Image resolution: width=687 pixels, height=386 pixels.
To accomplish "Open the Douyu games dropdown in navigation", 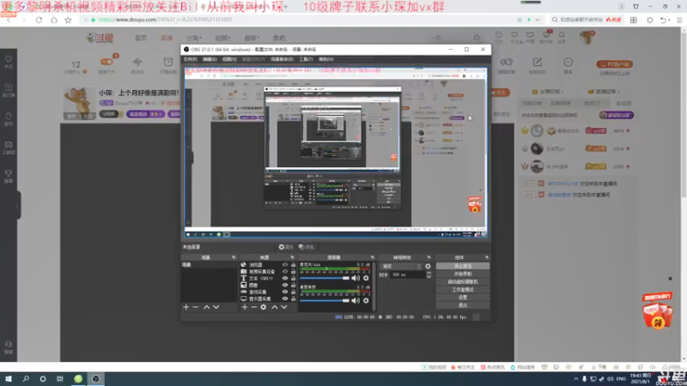I will [x=252, y=38].
